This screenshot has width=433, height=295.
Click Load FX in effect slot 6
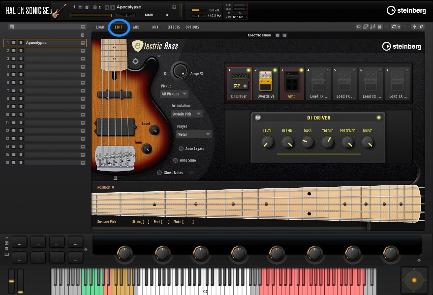pyautogui.click(x=371, y=84)
